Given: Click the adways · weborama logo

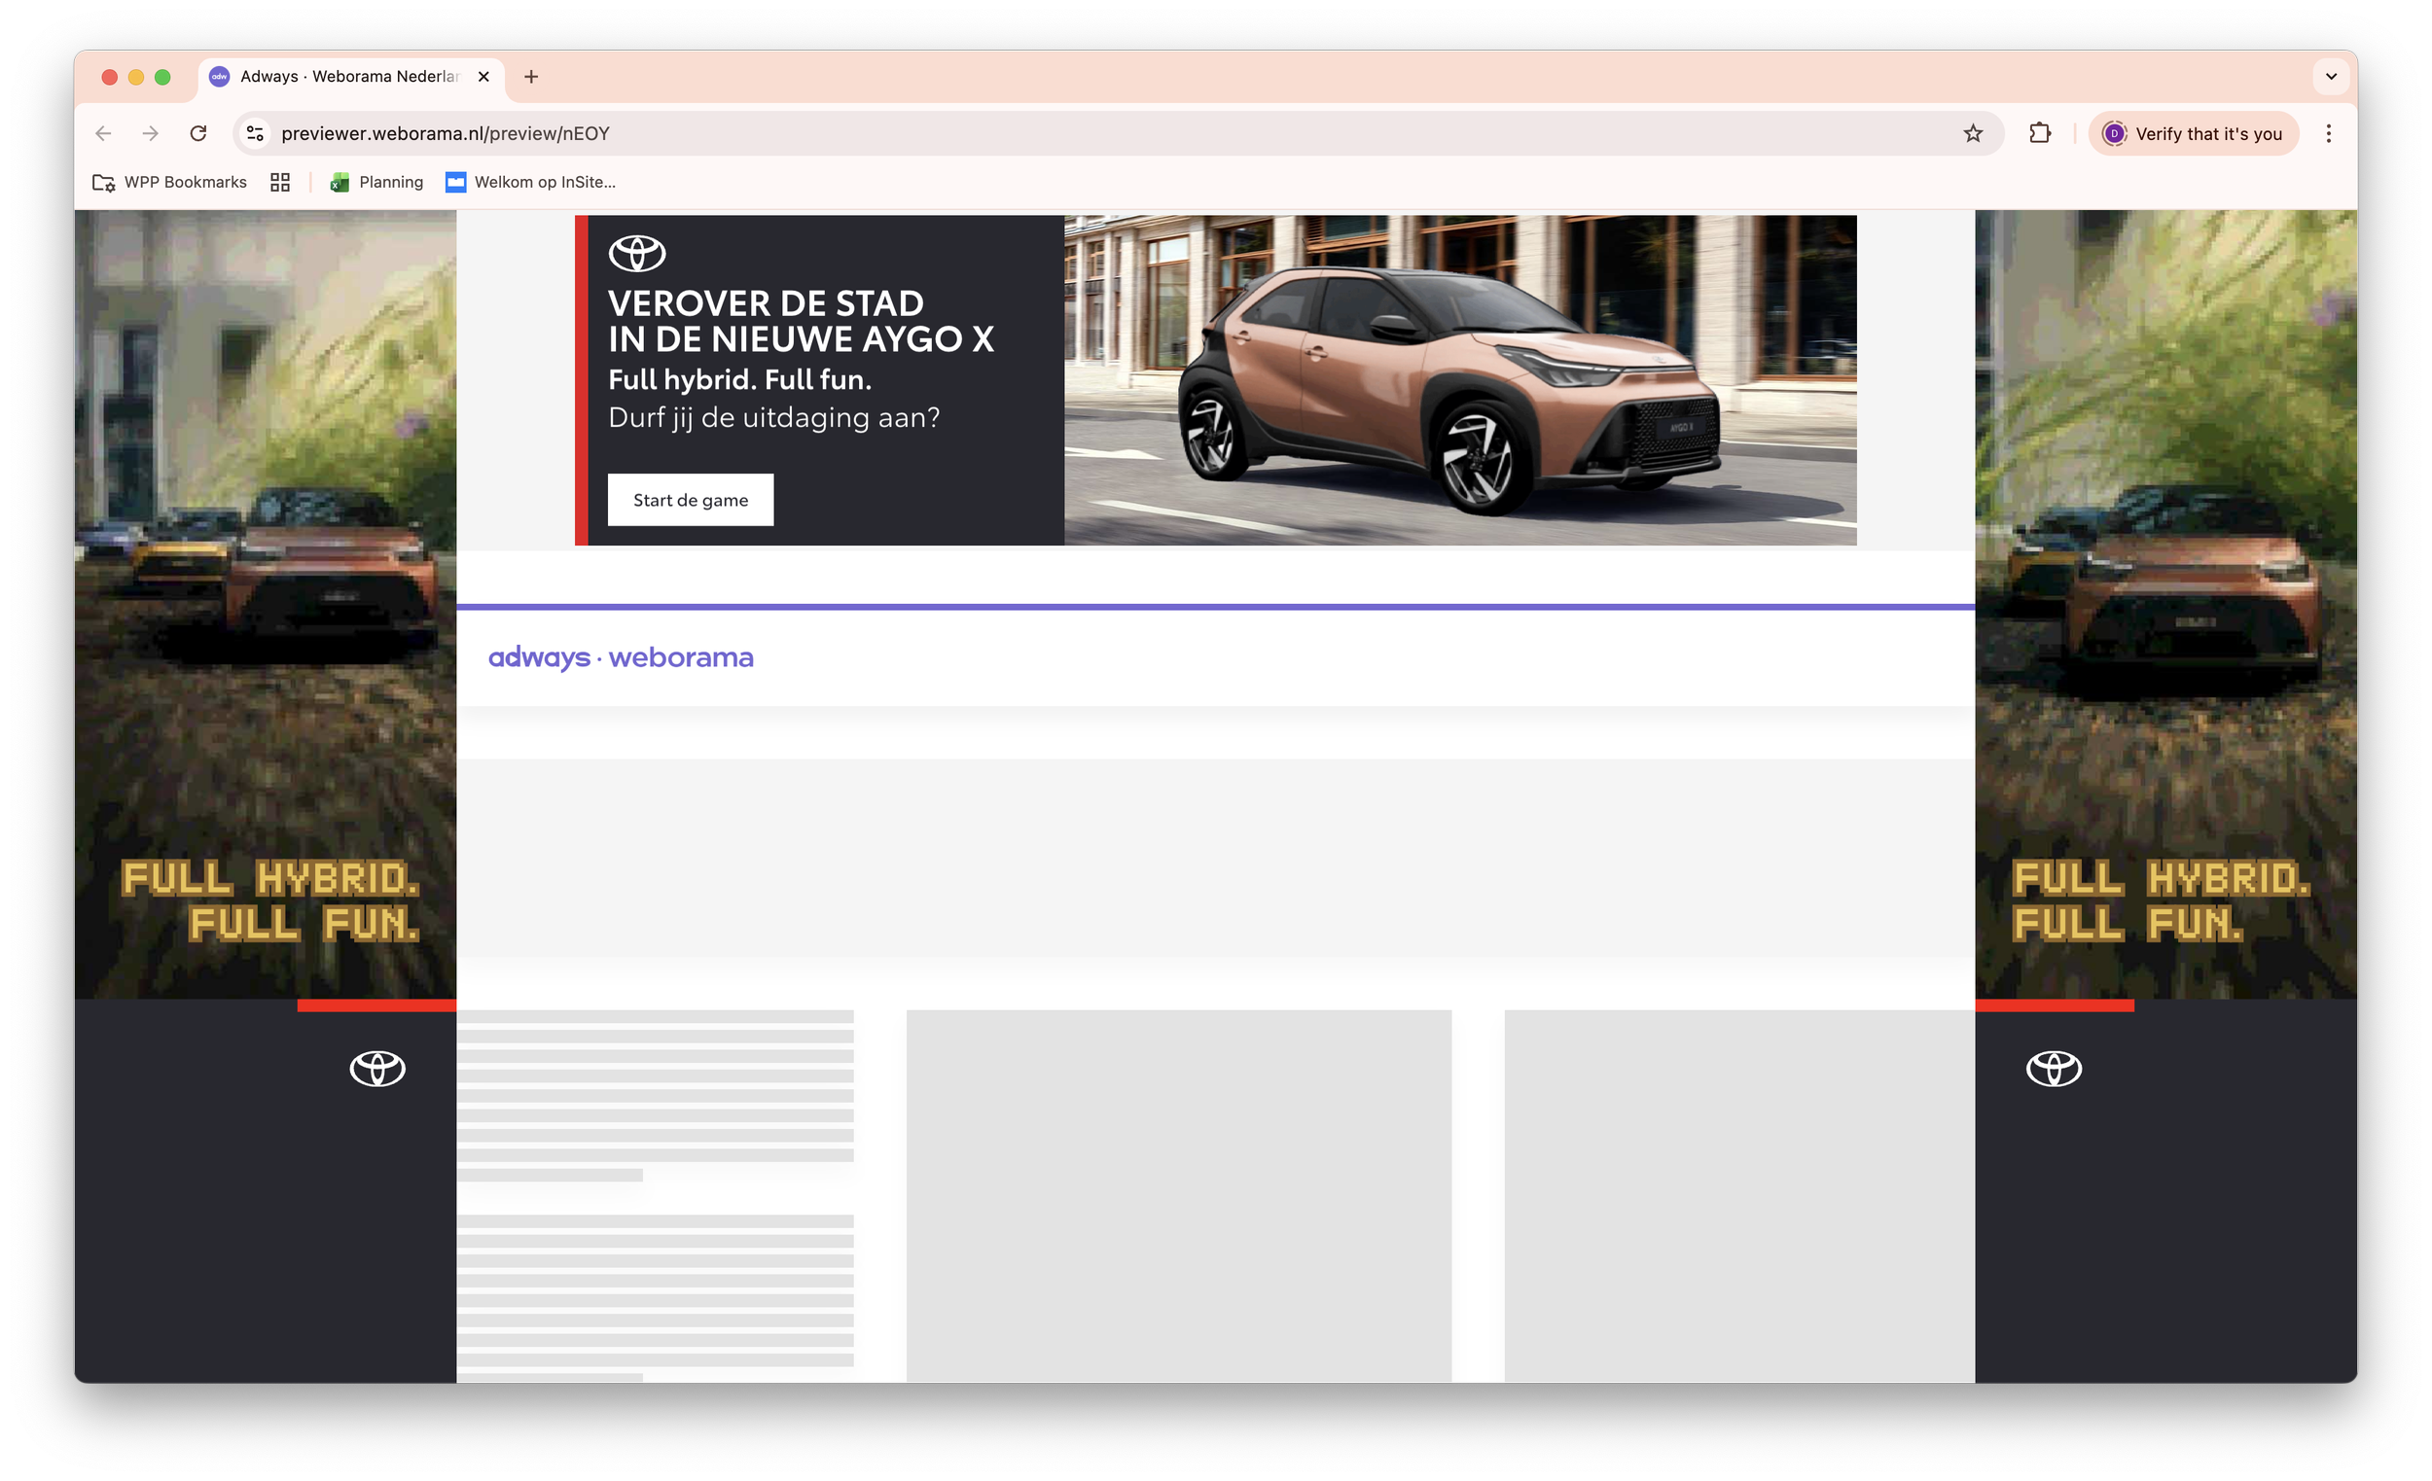Looking at the screenshot, I should (x=621, y=657).
